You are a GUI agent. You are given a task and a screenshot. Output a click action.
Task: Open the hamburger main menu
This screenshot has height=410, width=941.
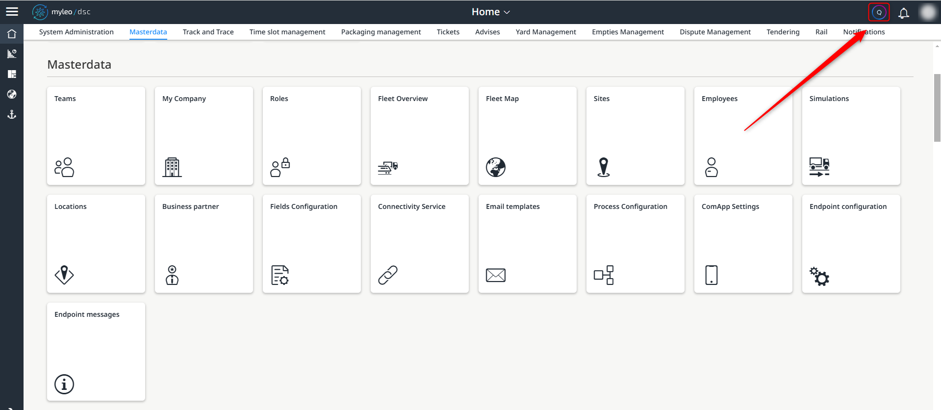12,12
